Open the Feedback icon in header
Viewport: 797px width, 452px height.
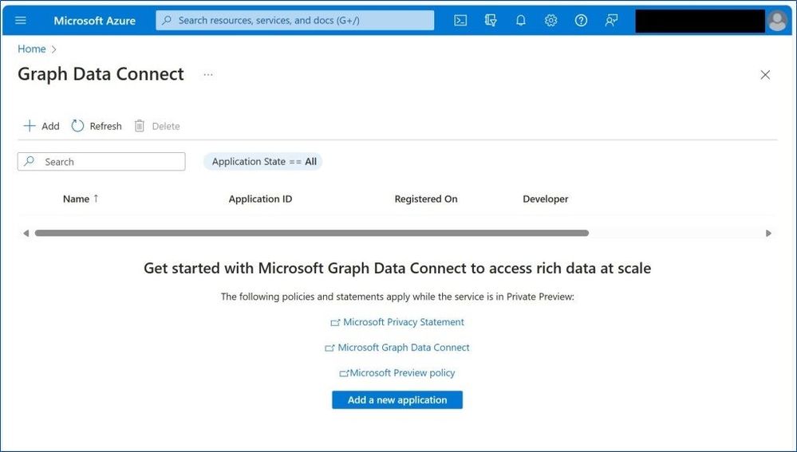611,21
